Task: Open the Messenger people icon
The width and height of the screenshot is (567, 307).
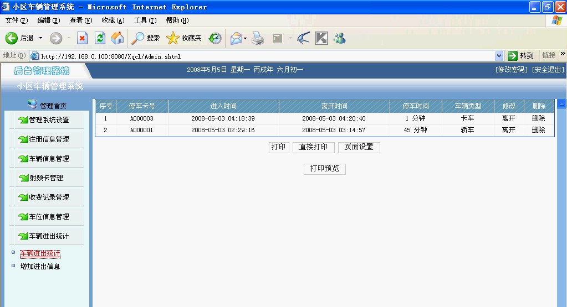Action: (340, 38)
